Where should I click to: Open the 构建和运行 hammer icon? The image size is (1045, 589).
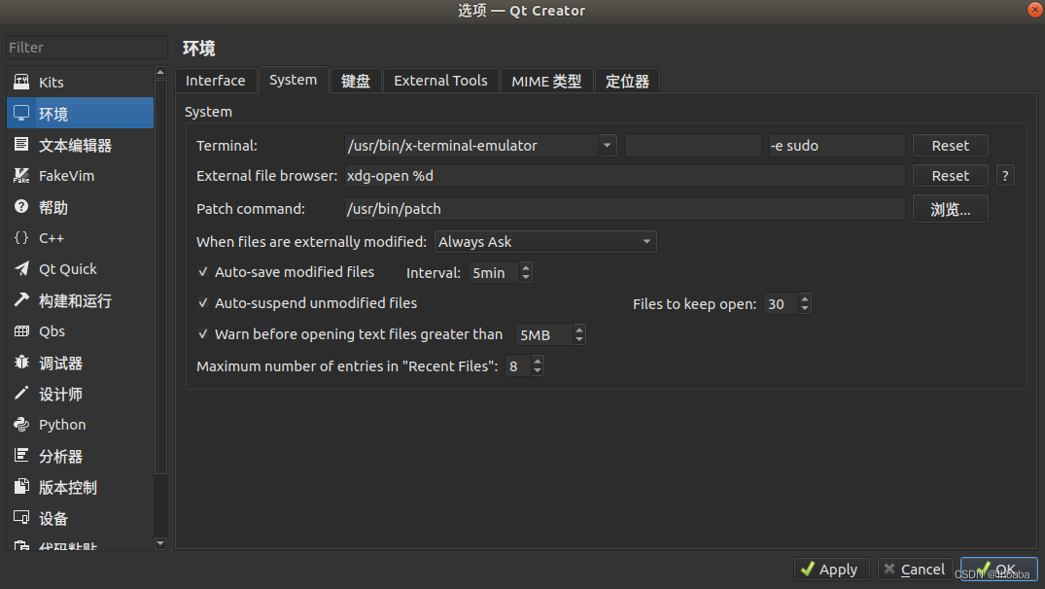tap(21, 299)
